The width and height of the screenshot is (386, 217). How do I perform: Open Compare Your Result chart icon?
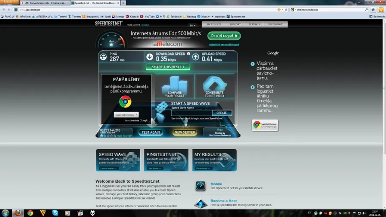(x=175, y=87)
